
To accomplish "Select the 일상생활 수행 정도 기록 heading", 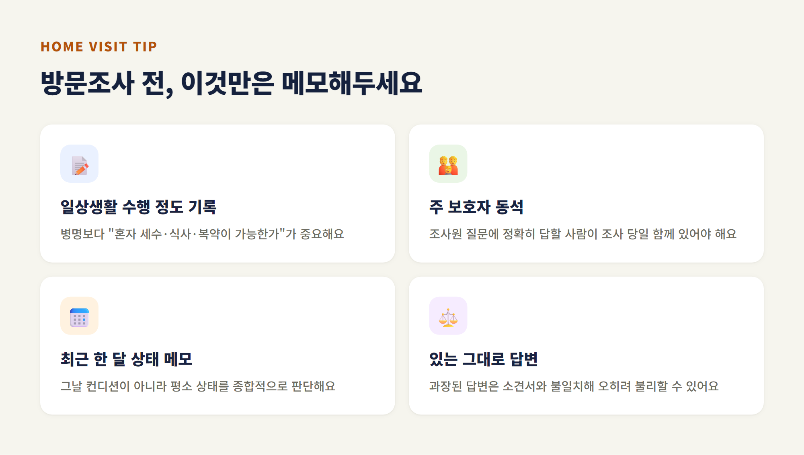I will pos(138,207).
